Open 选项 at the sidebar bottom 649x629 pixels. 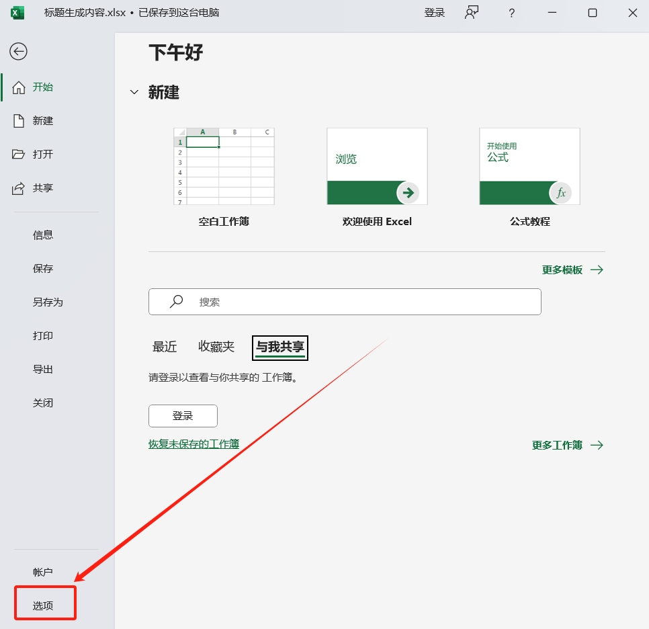click(x=42, y=605)
